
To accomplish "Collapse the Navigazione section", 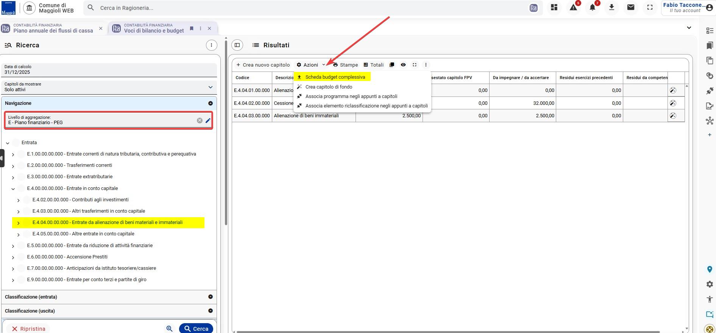I will click(109, 103).
